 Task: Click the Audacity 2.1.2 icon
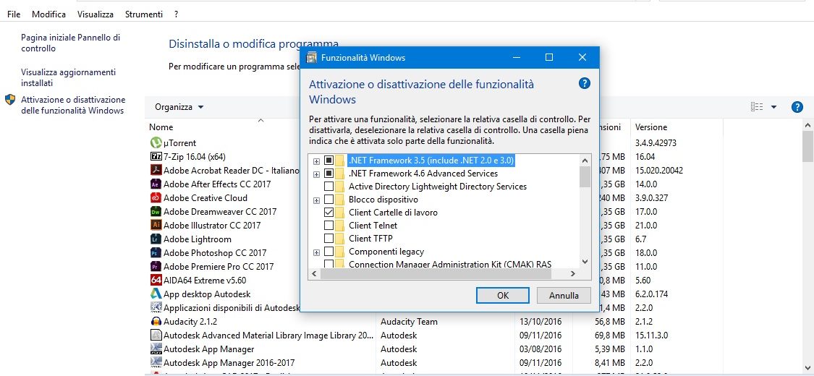pos(156,322)
